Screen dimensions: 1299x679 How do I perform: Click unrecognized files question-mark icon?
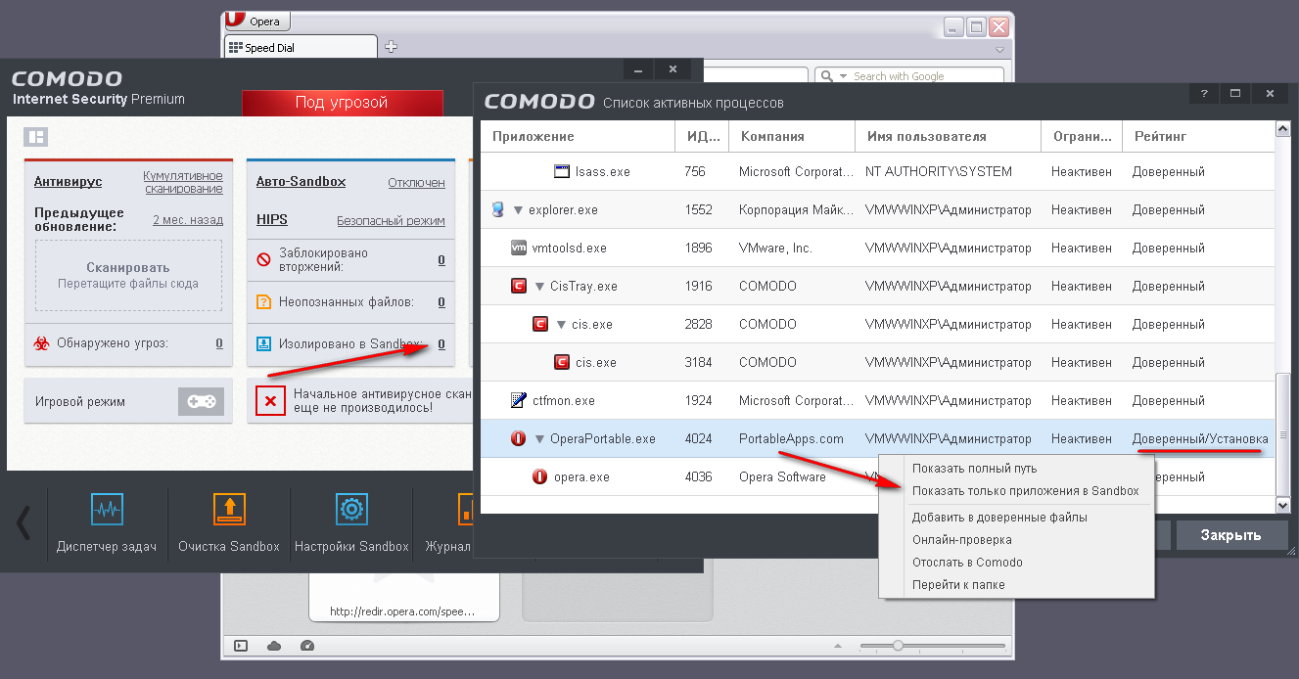263,302
